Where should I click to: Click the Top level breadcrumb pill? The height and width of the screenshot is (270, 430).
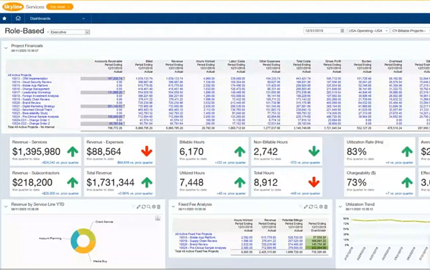[x=60, y=7]
